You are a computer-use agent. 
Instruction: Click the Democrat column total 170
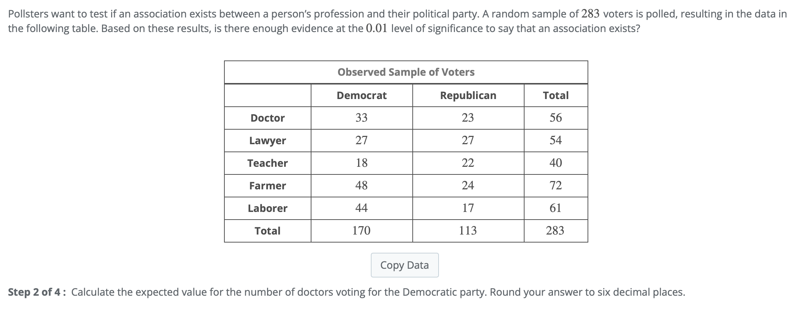pyautogui.click(x=361, y=231)
